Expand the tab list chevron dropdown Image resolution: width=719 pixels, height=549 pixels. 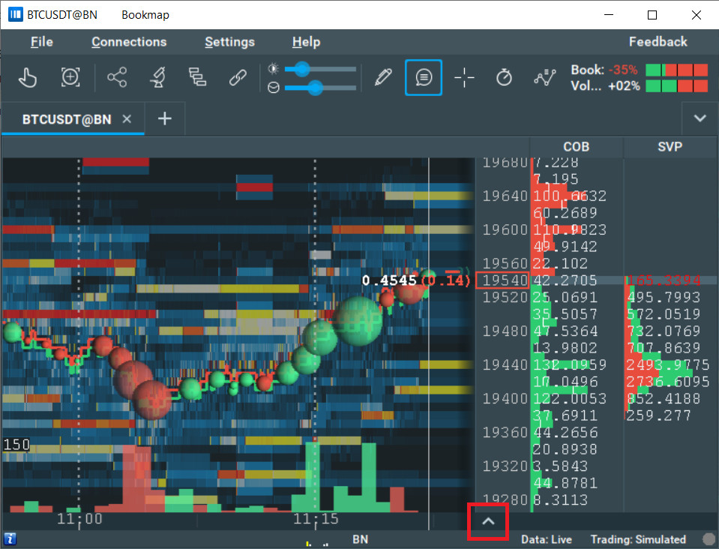[x=700, y=118]
